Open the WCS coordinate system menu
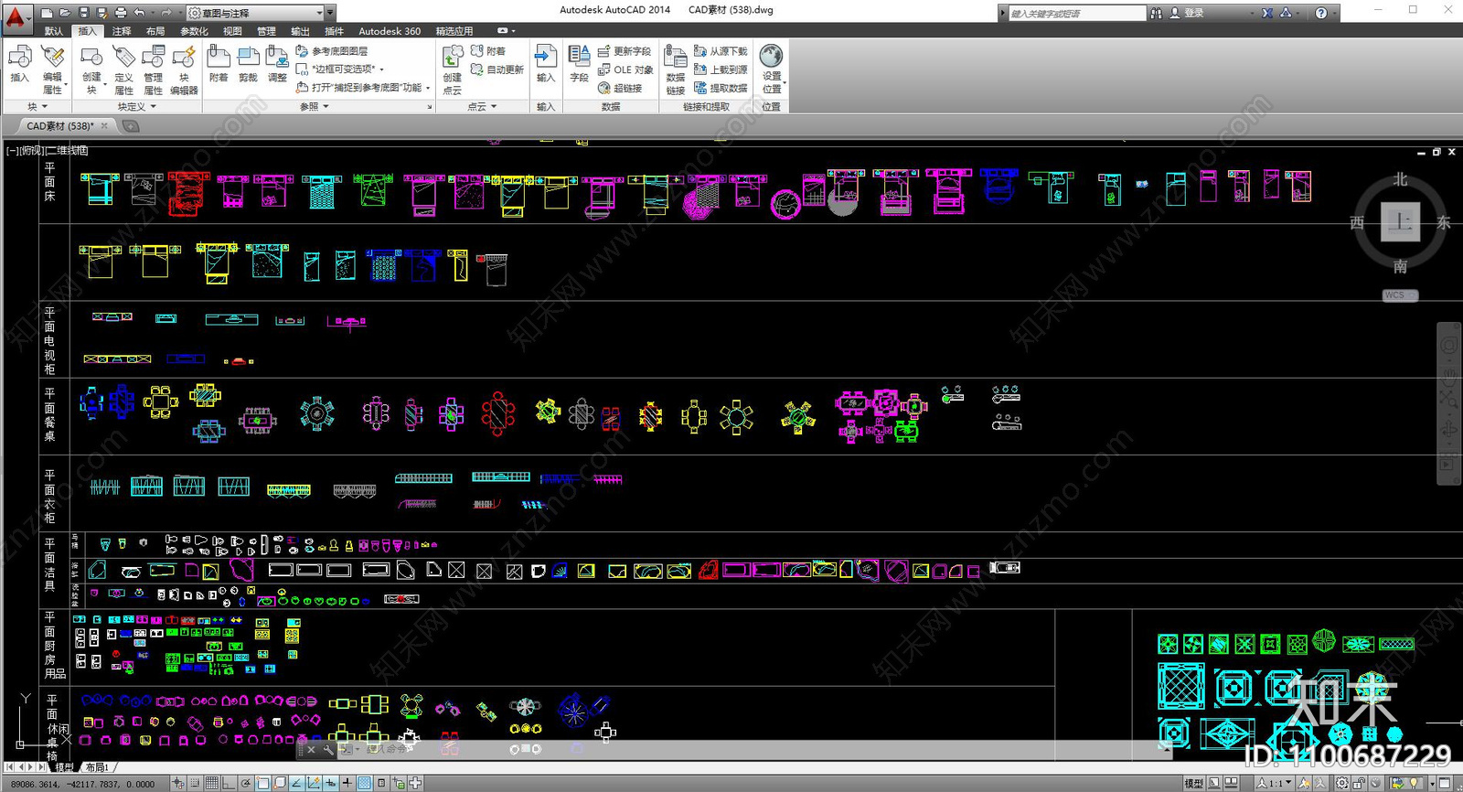Screen dimensions: 1463x792 (x=1400, y=295)
